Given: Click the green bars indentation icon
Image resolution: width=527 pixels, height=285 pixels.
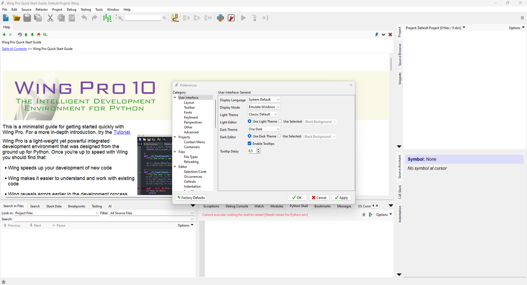Looking at the screenshot, I should 107,18.
